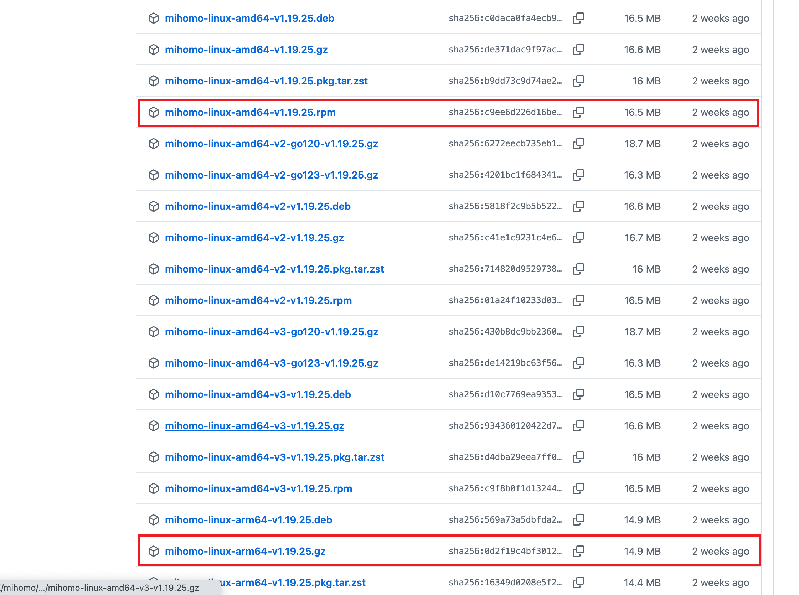Copy sha256 hash for mihomo-linux-arm64-v1.19.25.gz
The height and width of the screenshot is (595, 799).
578,551
